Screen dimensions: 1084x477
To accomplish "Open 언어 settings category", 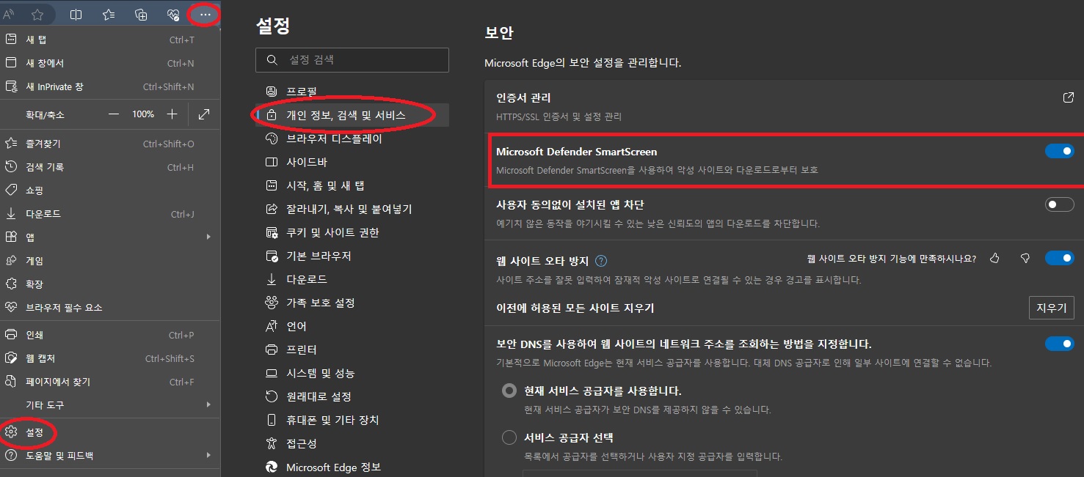I will [x=352, y=326].
